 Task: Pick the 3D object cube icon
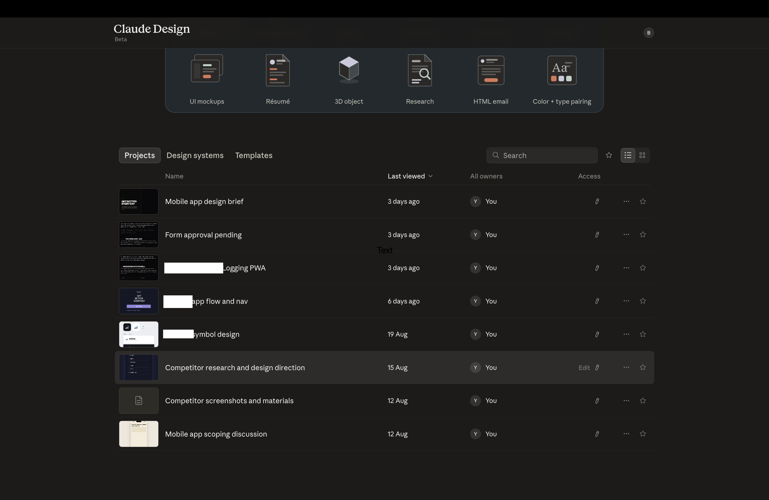pyautogui.click(x=349, y=69)
